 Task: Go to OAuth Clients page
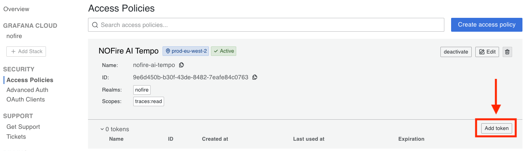(x=26, y=99)
